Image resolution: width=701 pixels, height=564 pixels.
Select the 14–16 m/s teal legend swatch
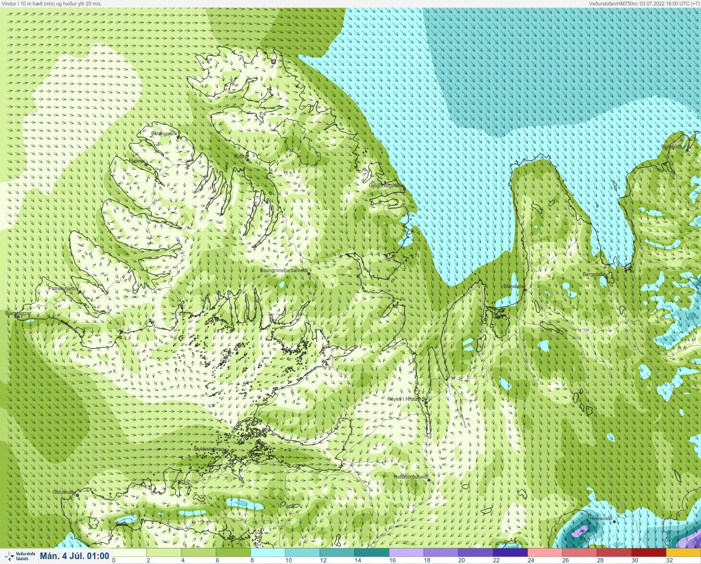[372, 553]
